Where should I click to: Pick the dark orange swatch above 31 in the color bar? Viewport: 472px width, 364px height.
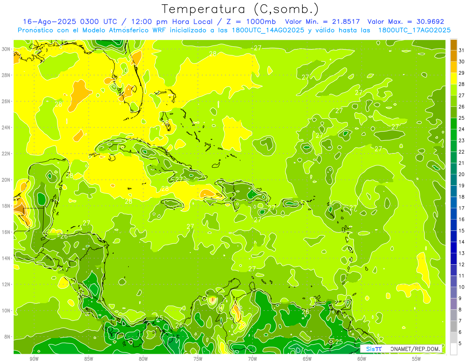coord(454,45)
